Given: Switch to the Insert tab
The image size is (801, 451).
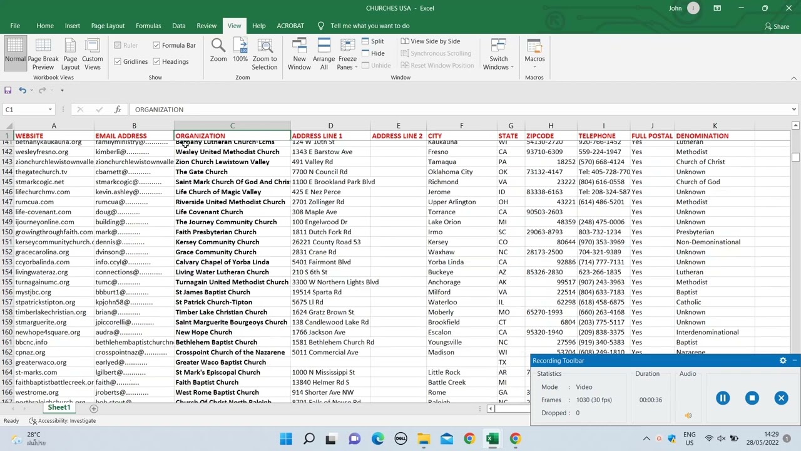Looking at the screenshot, I should [73, 26].
